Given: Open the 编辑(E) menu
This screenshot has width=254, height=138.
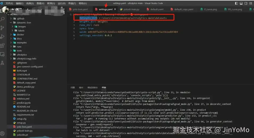Looking at the screenshot, I should 20,3.
